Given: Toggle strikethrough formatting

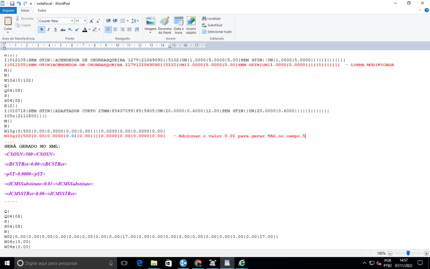Looking at the screenshot, I should tap(63, 29).
